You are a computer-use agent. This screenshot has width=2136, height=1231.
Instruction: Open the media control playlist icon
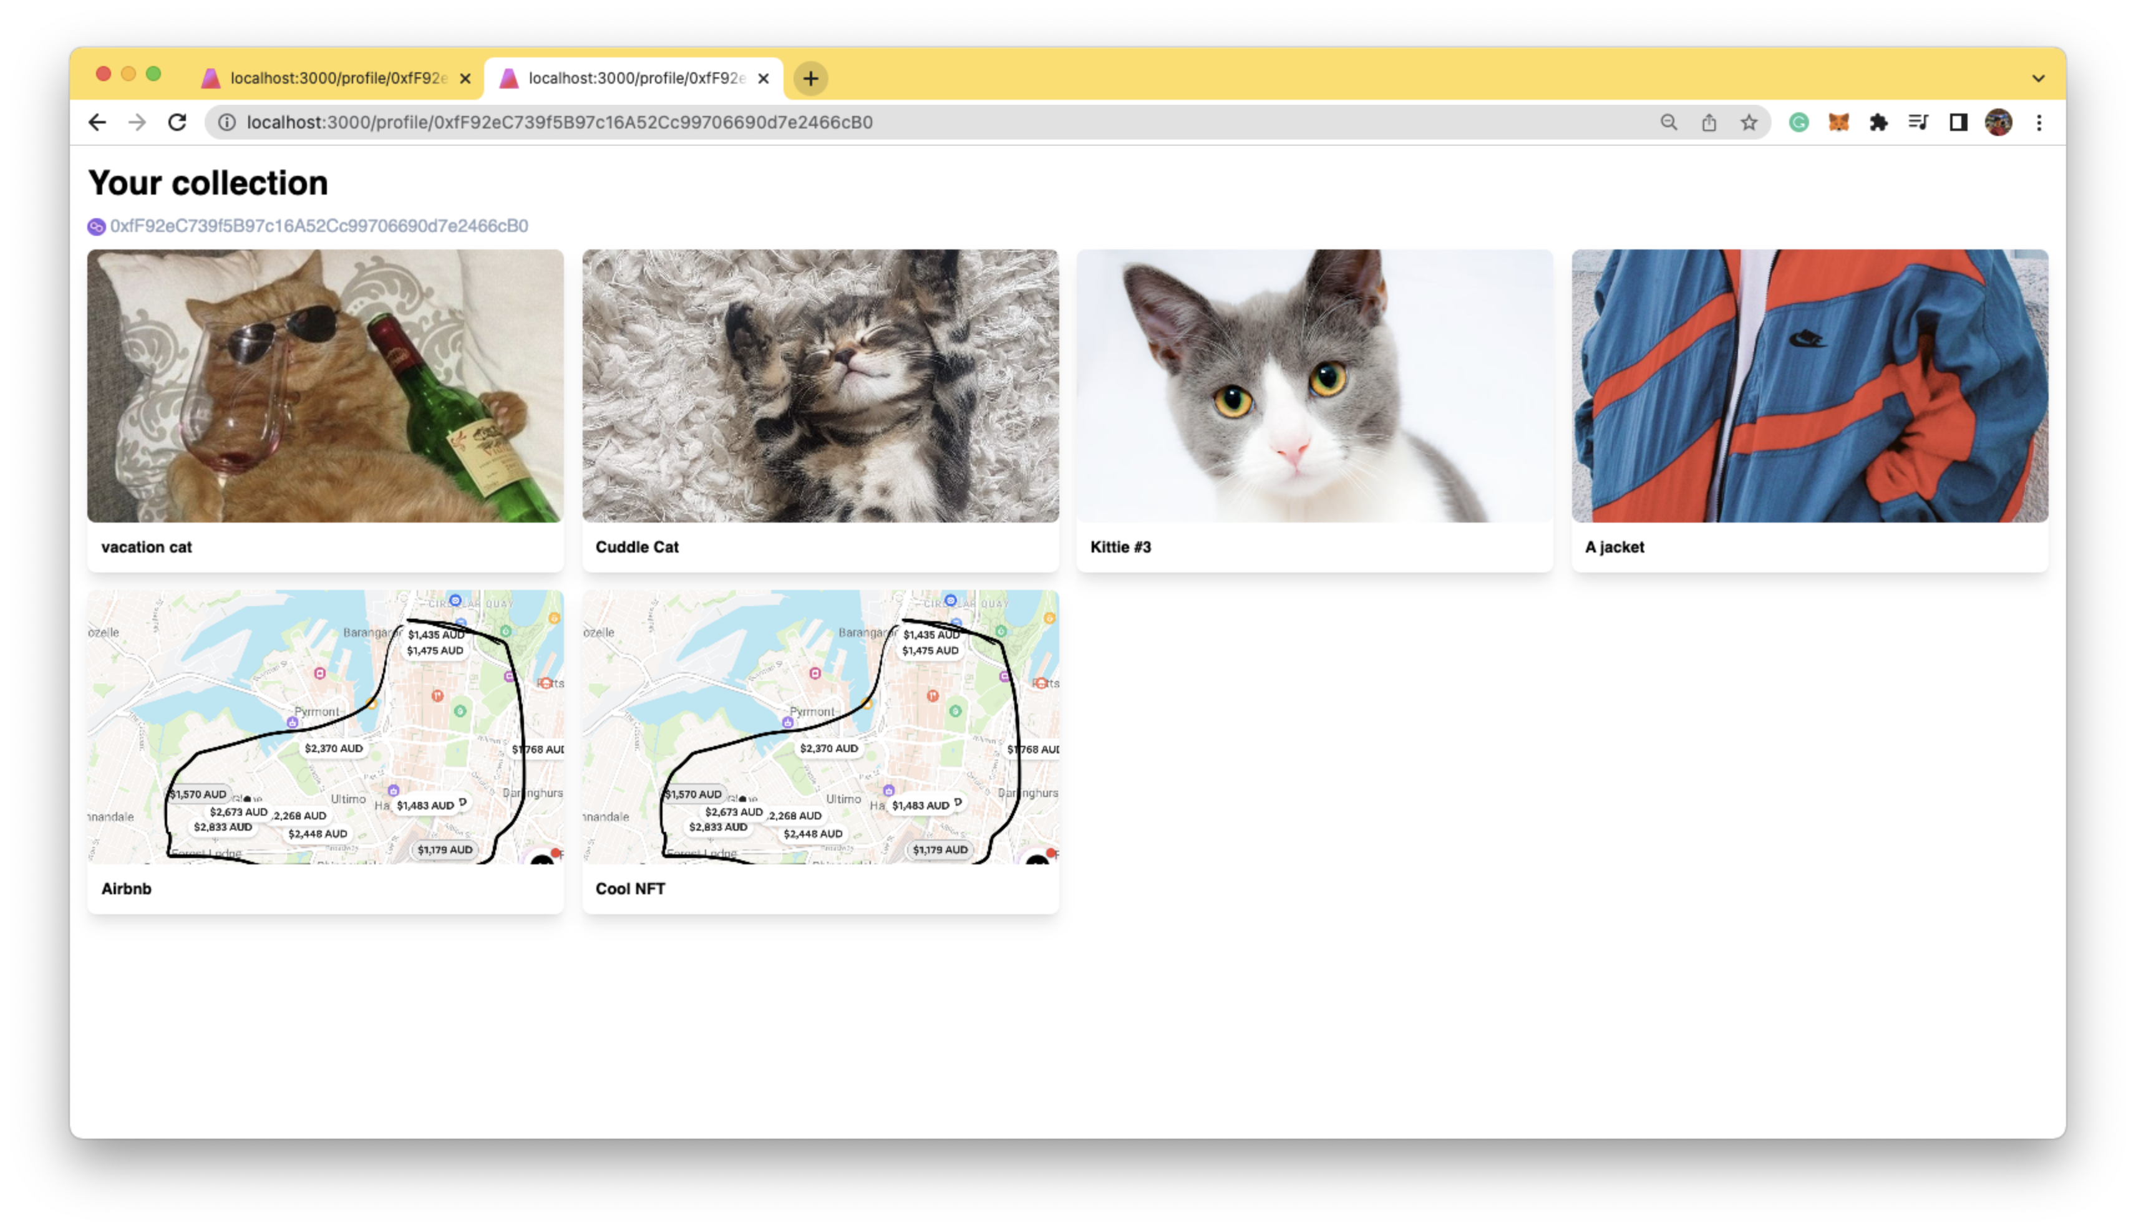click(x=1917, y=123)
